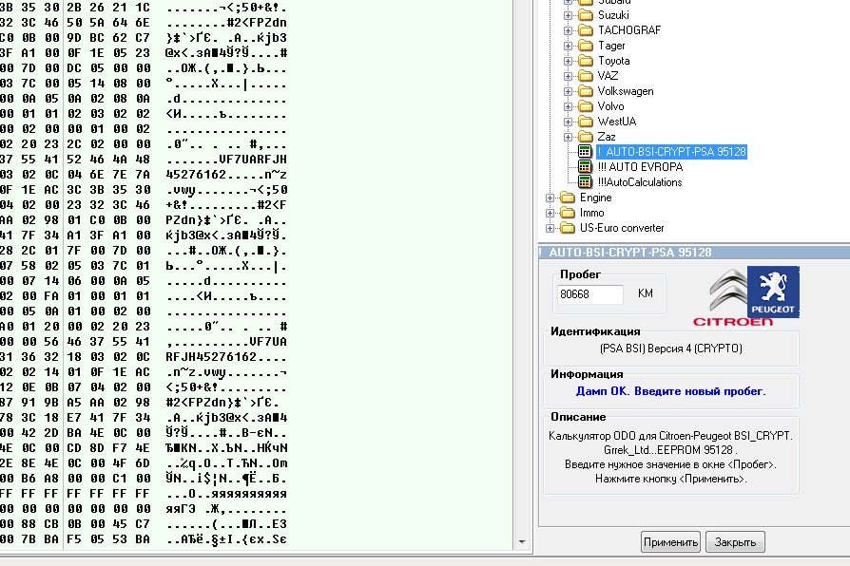Expand the Zaz tree node
Screen dimensions: 850x566
point(568,137)
